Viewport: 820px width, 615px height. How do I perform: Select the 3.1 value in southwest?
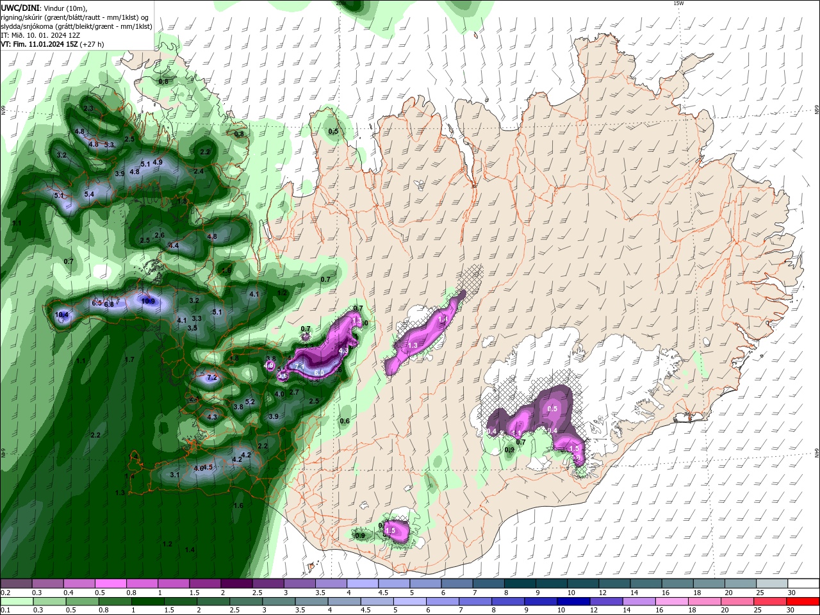click(175, 475)
